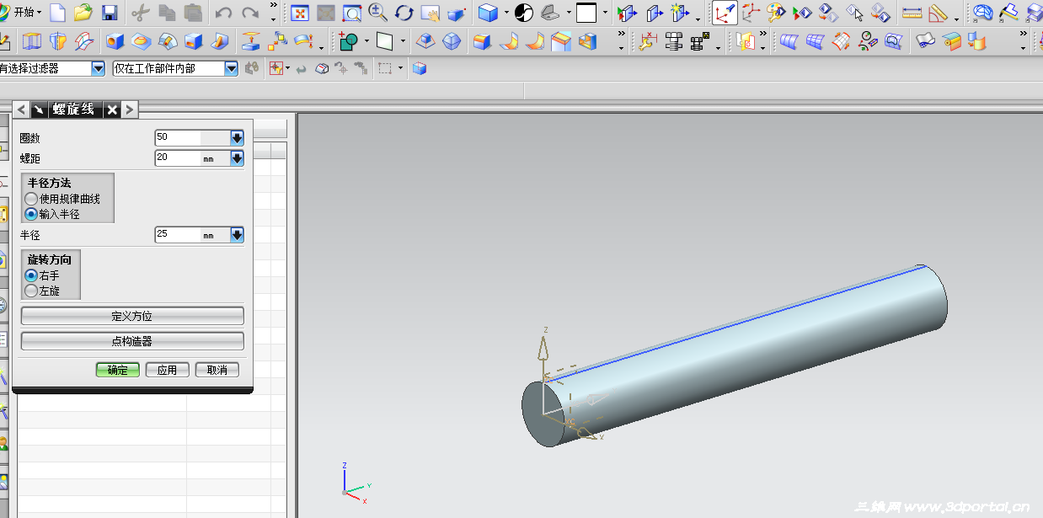Click the Copy icon

167,13
